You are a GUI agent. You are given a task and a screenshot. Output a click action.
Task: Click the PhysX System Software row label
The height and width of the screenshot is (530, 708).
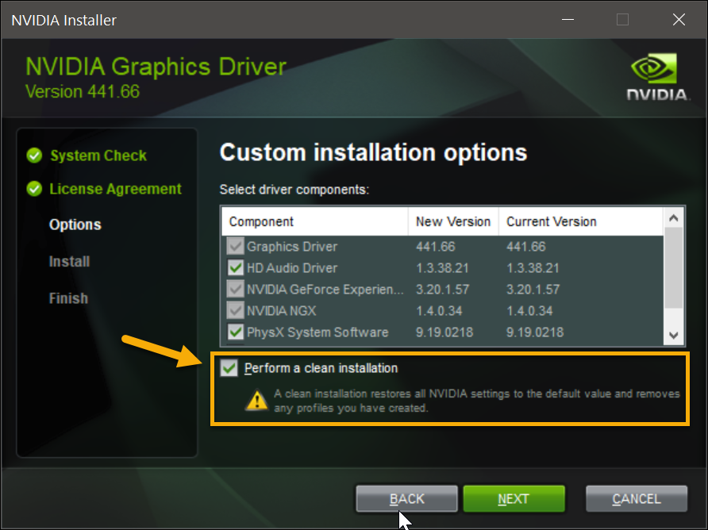[317, 332]
